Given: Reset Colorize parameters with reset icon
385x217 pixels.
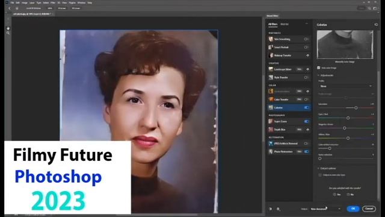Looking at the screenshot, I should click(376, 25).
